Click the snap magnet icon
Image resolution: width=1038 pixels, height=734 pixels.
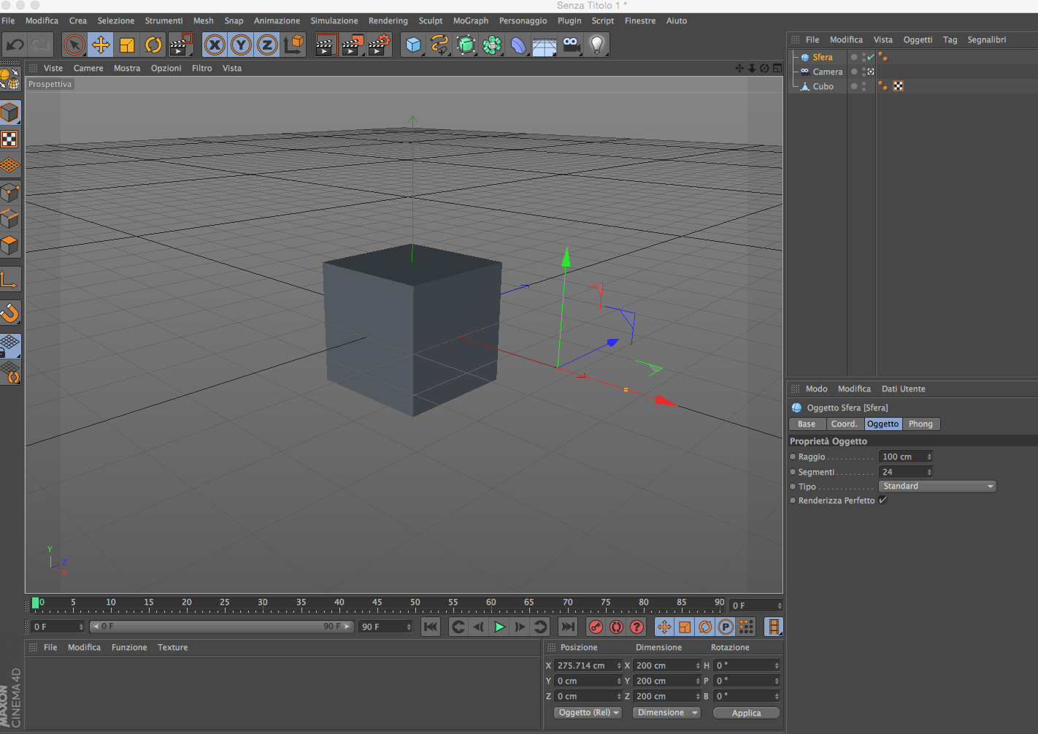pos(10,313)
